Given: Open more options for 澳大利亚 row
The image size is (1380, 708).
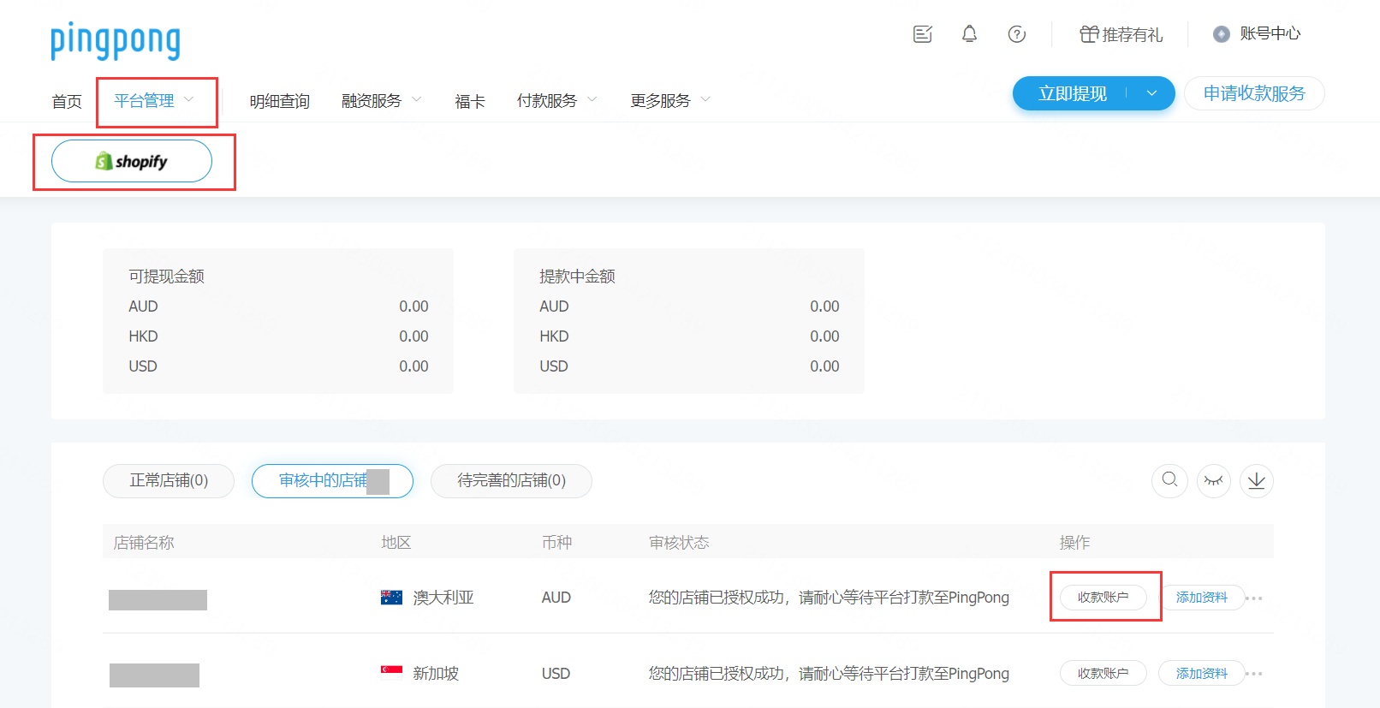Looking at the screenshot, I should [1255, 598].
